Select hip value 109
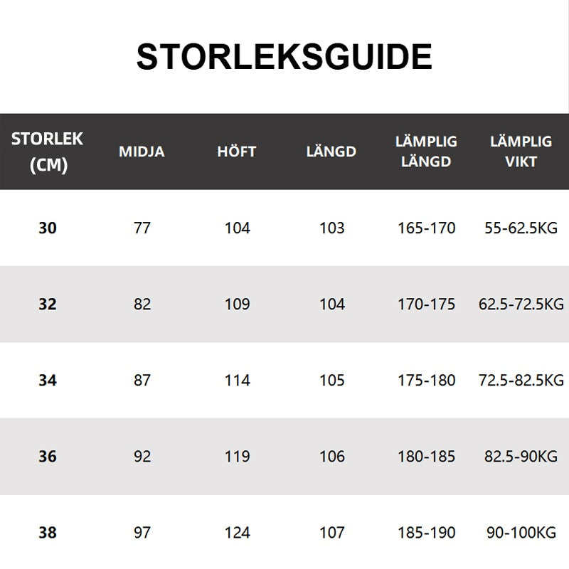Image resolution: width=569 pixels, height=569 pixels. tap(237, 304)
